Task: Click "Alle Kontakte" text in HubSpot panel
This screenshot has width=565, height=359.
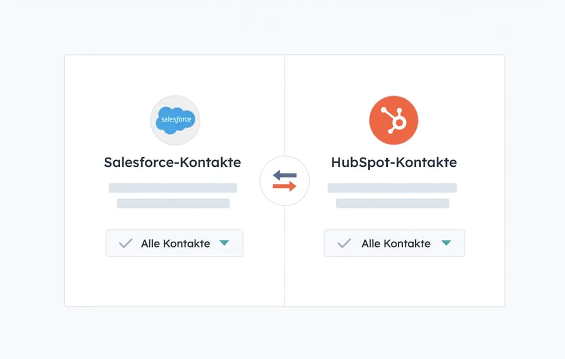Action: coord(396,244)
